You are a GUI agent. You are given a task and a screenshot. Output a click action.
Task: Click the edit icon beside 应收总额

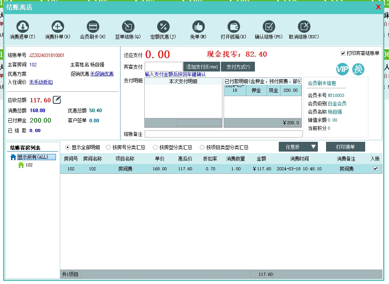pyautogui.click(x=57, y=100)
